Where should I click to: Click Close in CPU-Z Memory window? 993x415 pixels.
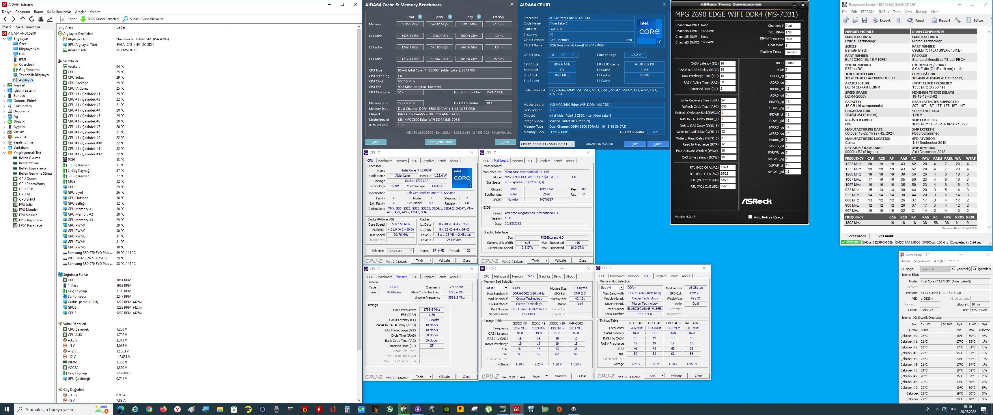tap(466, 377)
